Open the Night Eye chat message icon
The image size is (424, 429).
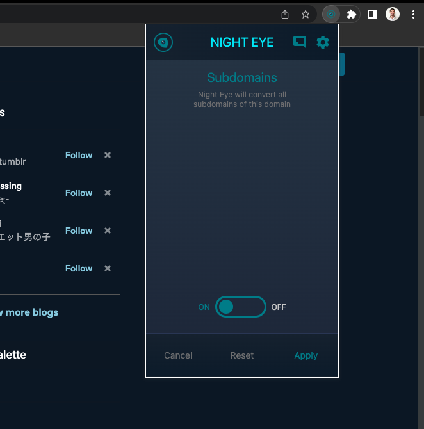coord(300,42)
